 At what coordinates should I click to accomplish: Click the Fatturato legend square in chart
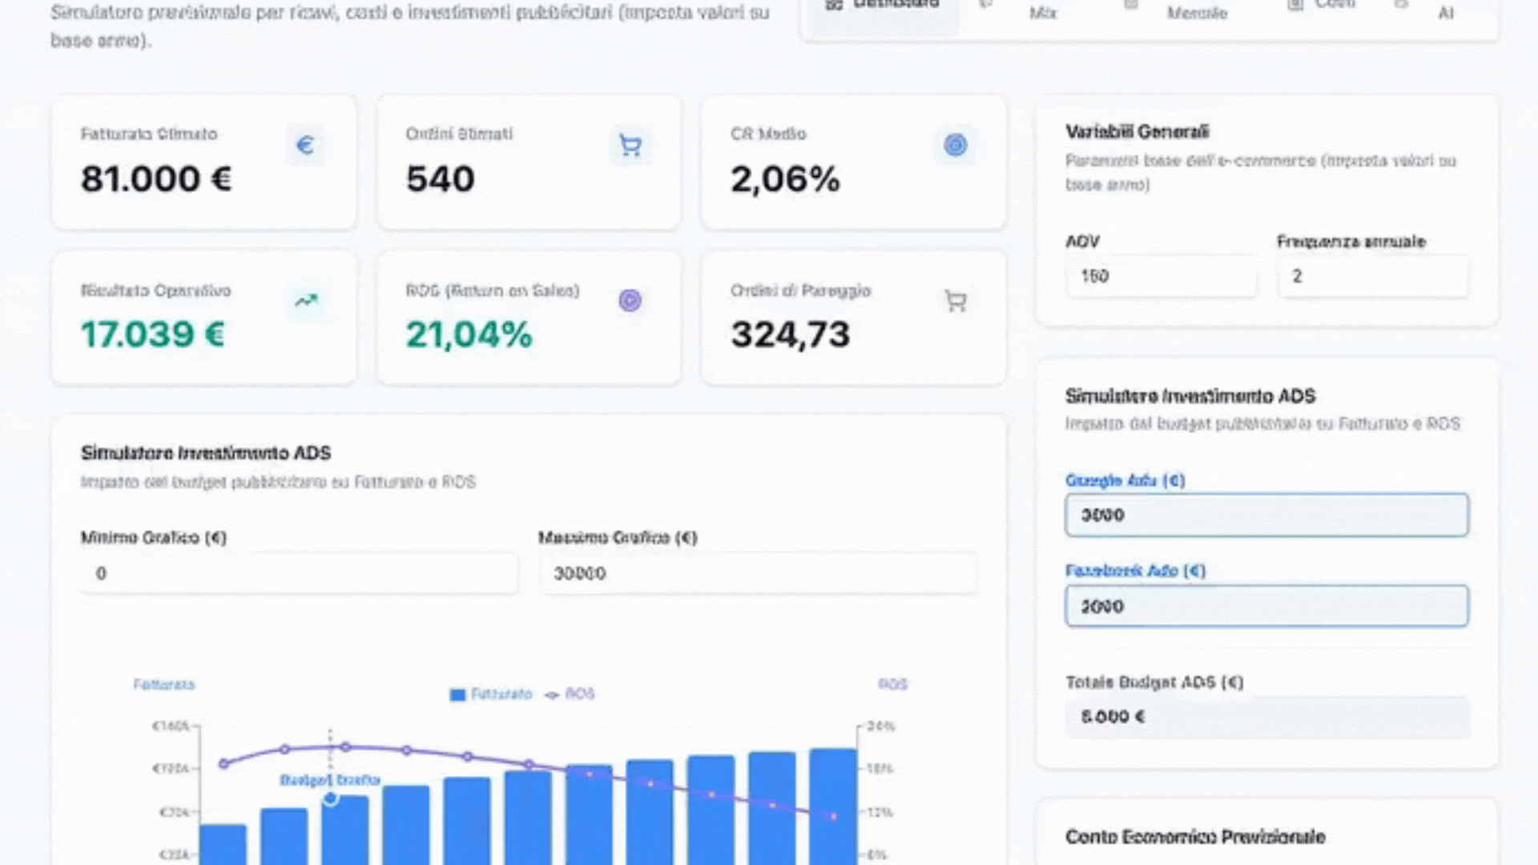(x=457, y=694)
